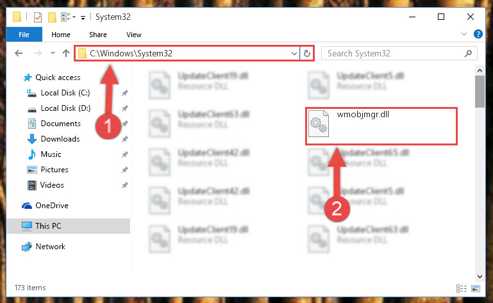Go up one folder level arrow
Image resolution: width=493 pixels, height=303 pixels.
click(66, 53)
